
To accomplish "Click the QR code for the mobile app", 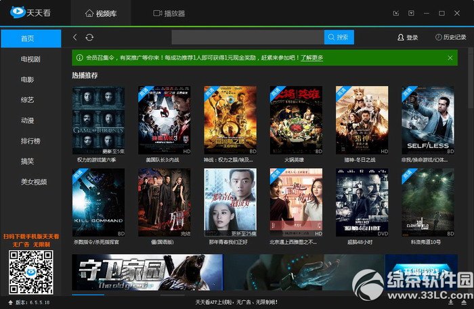I will pyautogui.click(x=31, y=272).
